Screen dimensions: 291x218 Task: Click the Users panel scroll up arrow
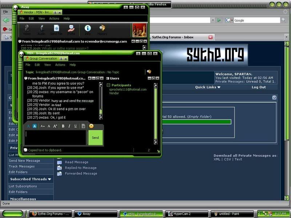[x=156, y=85]
